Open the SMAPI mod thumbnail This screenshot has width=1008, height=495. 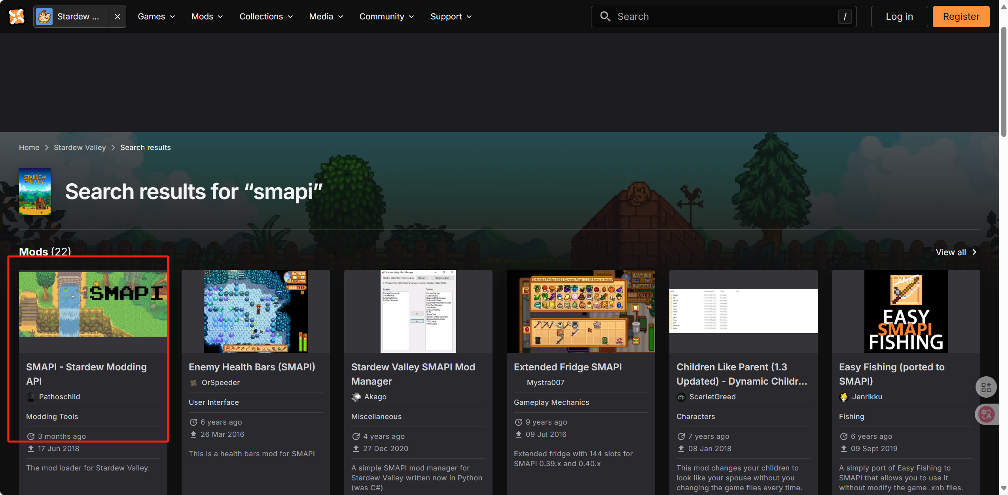(x=93, y=303)
